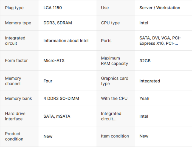The image size is (192, 147).
Task: Click the CPU type Intel value
Action: point(144,23)
